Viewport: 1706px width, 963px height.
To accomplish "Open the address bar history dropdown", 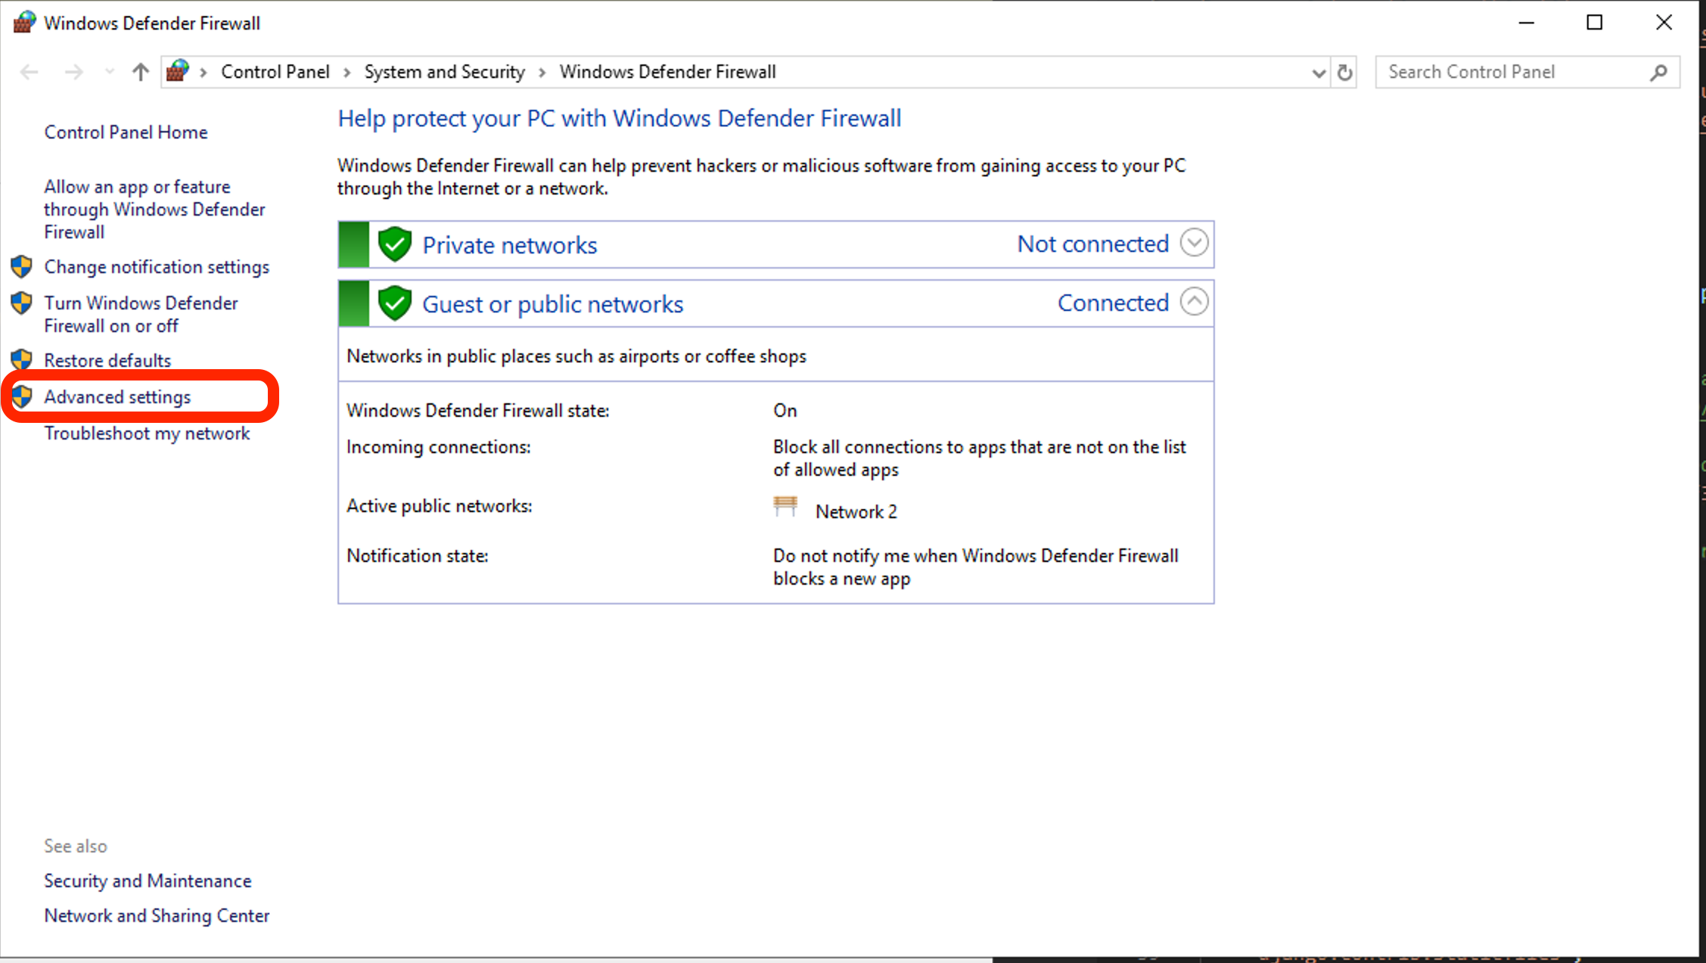I will (x=1319, y=73).
